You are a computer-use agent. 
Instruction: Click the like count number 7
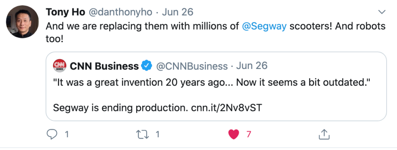tap(249, 134)
